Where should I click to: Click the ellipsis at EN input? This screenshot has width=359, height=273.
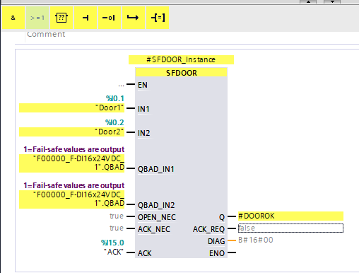121,86
